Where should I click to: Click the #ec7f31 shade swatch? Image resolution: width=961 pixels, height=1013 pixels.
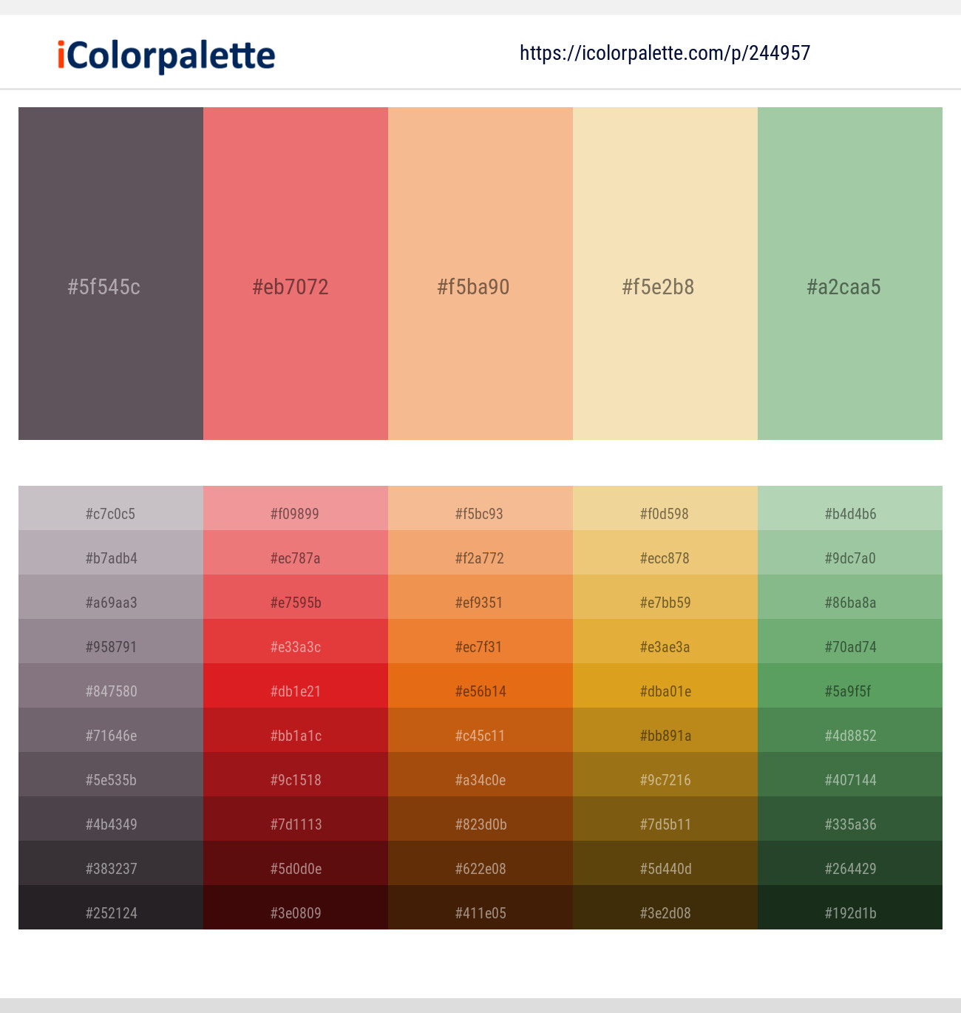480,647
